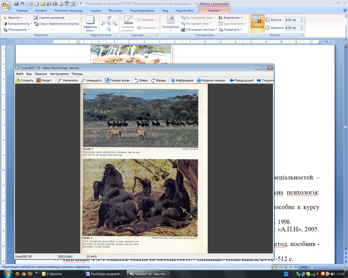
Task: Click Ширина width input field
Action: pos(292,28)
